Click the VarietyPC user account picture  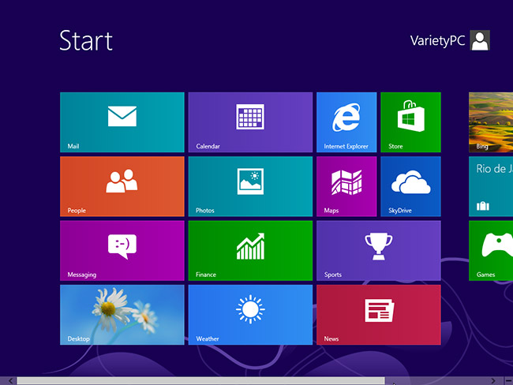(480, 40)
